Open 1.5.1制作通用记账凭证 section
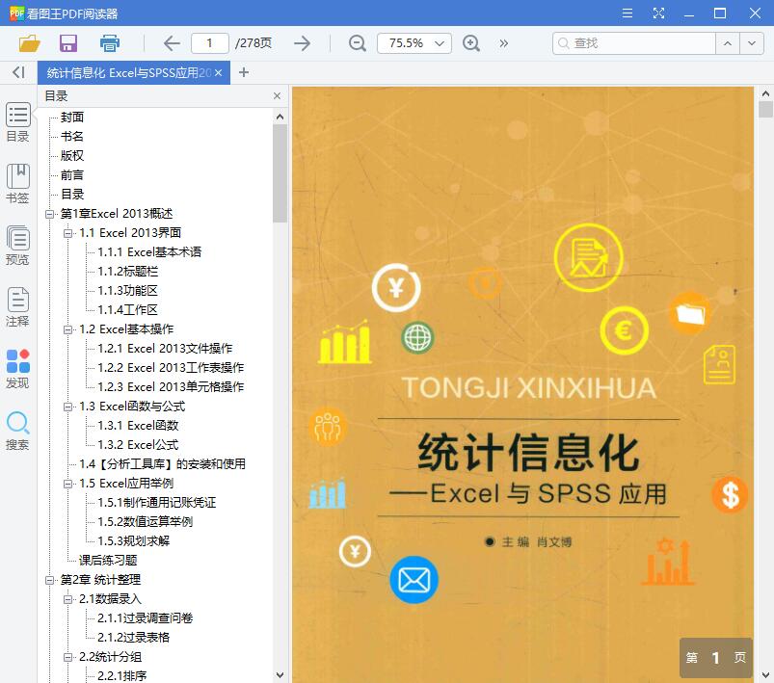The height and width of the screenshot is (683, 774). (157, 503)
